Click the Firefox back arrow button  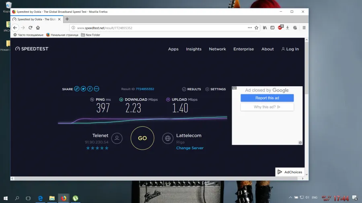coord(15,28)
